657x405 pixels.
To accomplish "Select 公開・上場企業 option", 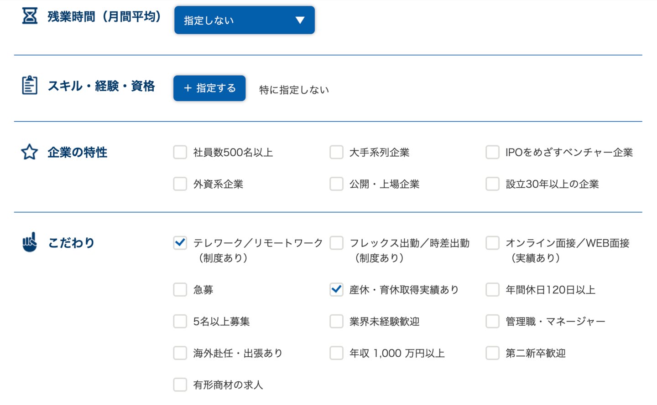I will coord(336,184).
